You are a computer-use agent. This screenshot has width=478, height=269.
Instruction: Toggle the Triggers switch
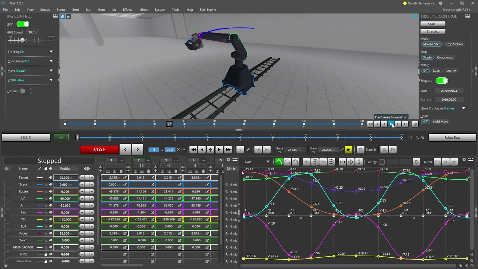tap(442, 80)
